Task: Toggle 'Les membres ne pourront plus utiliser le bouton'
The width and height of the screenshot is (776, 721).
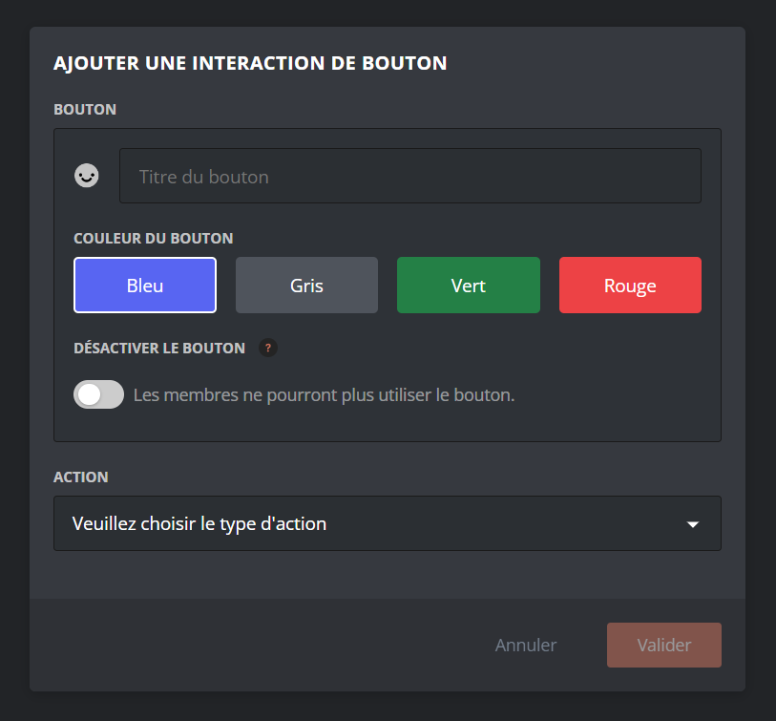Action: click(98, 393)
